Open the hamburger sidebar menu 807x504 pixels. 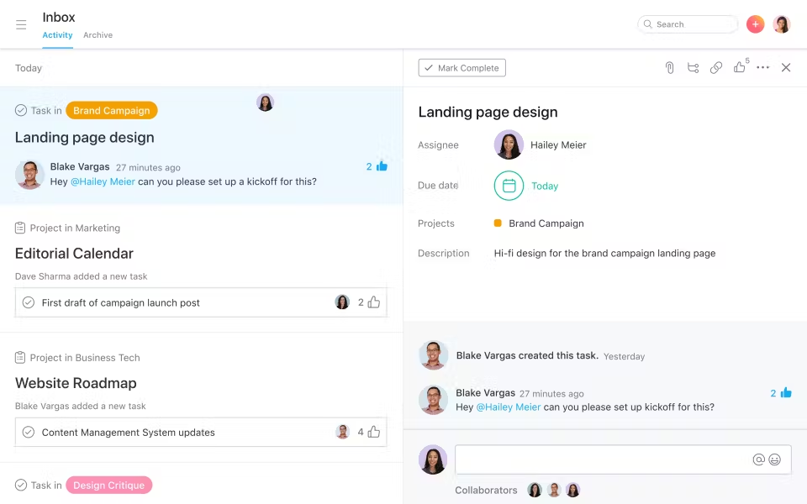coord(21,24)
